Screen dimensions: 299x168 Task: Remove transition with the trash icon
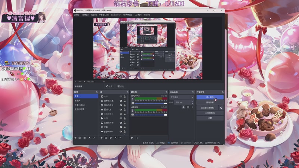coord(188,107)
